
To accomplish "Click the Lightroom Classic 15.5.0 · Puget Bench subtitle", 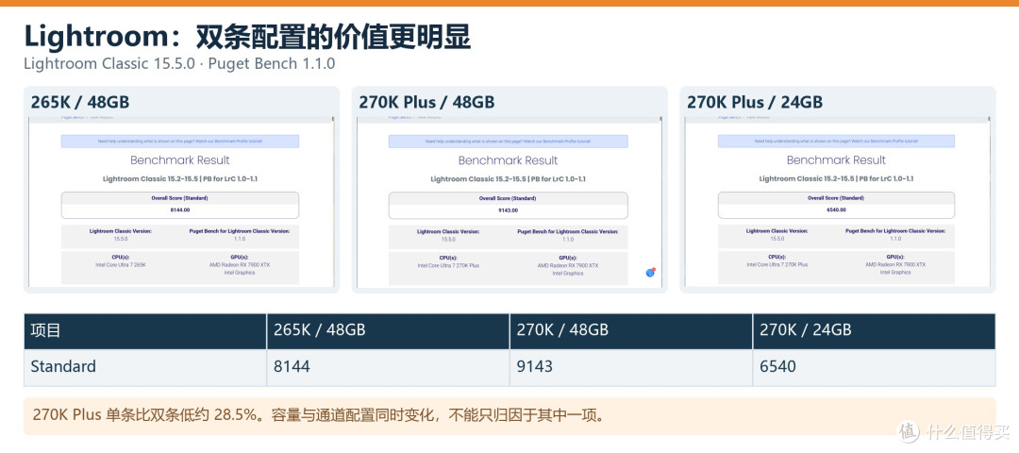I will [x=179, y=63].
